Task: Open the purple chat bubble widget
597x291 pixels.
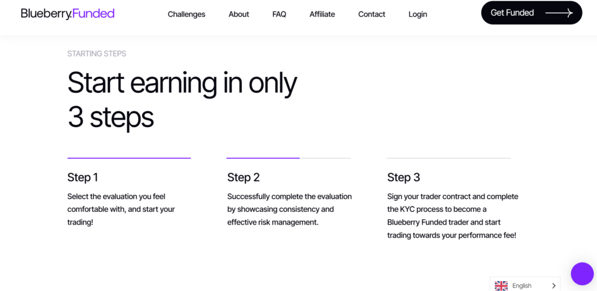Action: pos(582,274)
